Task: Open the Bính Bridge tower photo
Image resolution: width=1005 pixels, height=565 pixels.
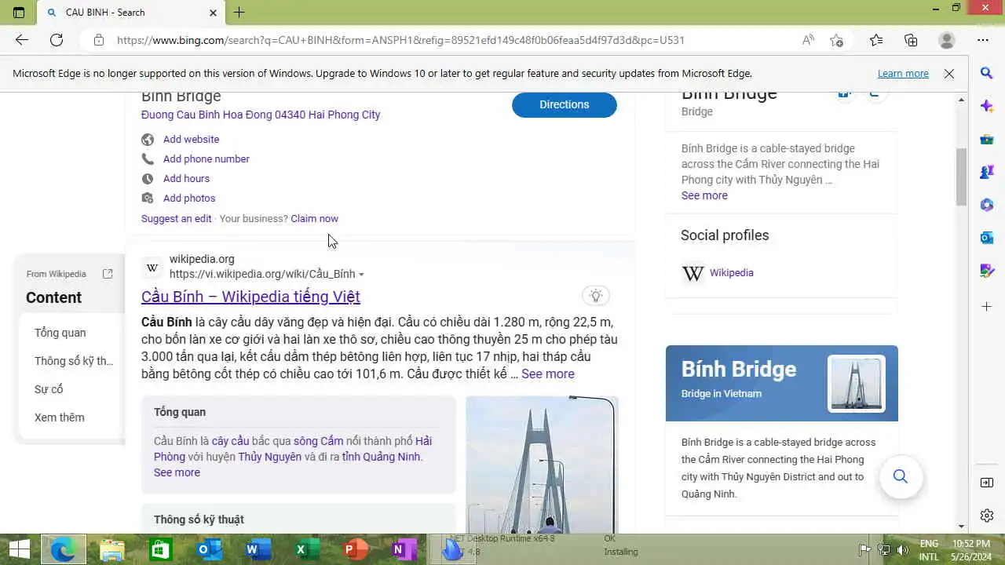Action: pyautogui.click(x=542, y=465)
